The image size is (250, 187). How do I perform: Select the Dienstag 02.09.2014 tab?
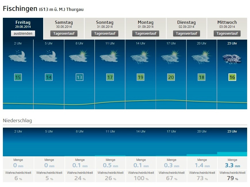click(186, 28)
